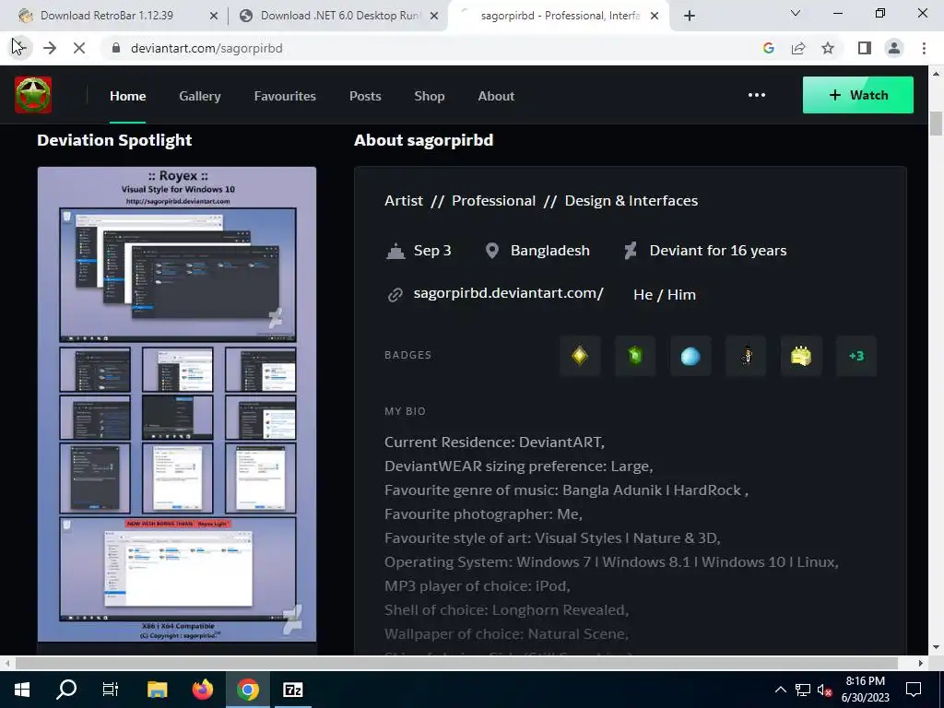Open Firefox from the taskbar

click(x=202, y=690)
